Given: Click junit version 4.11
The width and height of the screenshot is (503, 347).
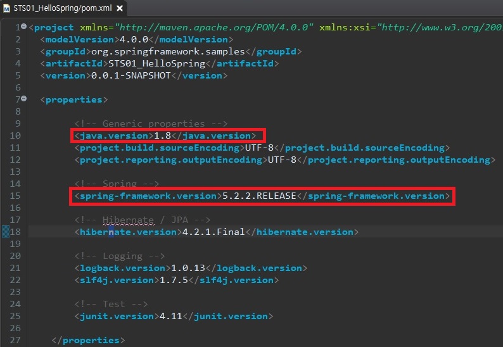Looking at the screenshot, I should tap(170, 316).
